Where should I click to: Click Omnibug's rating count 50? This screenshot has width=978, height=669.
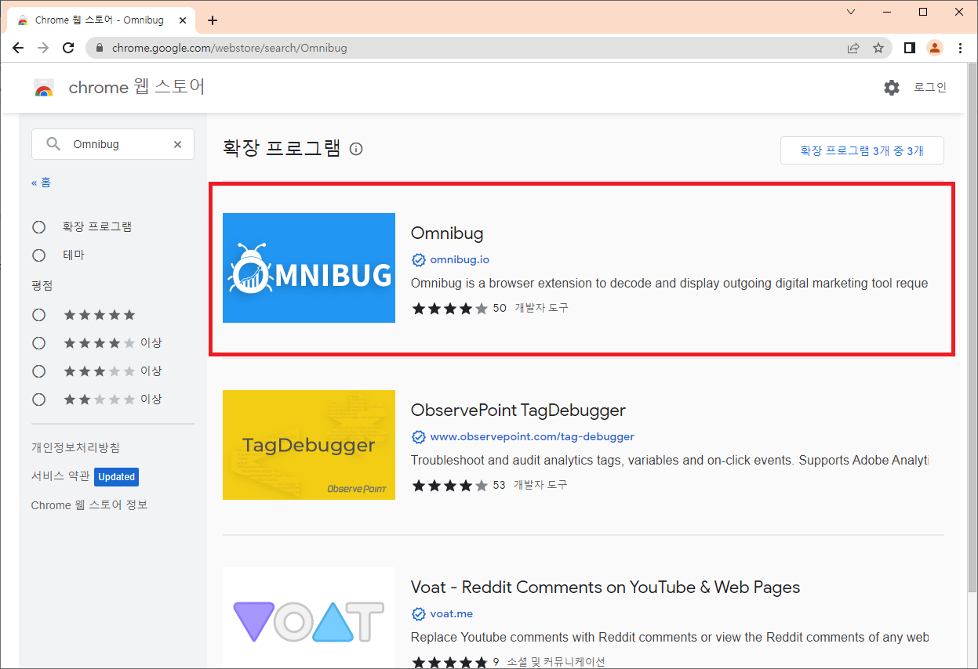pos(500,309)
